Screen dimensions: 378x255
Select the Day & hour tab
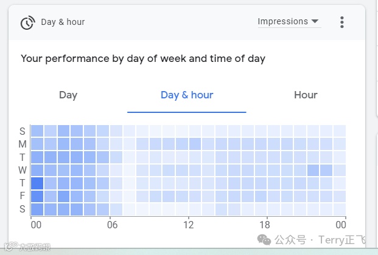(187, 95)
